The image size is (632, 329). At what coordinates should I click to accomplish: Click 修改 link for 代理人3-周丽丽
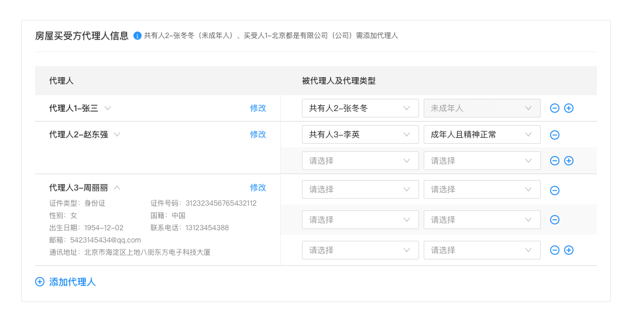coord(258,188)
